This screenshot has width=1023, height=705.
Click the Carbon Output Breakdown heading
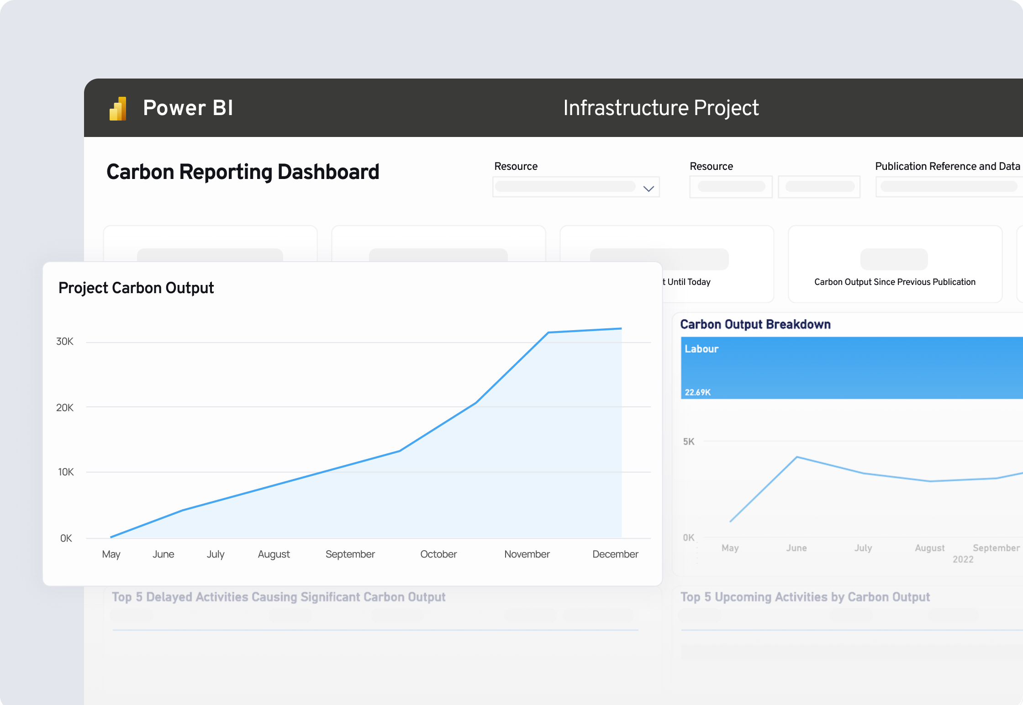click(755, 324)
